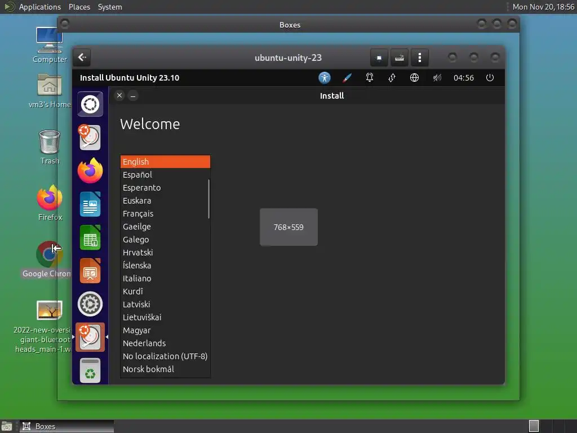Open Applications menu in top panel

point(40,7)
